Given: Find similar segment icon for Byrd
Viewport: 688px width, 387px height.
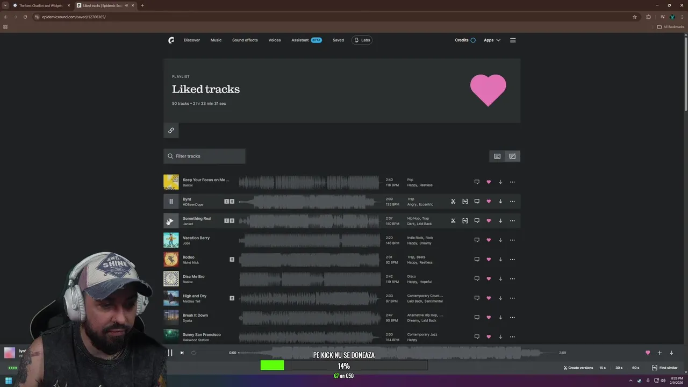Looking at the screenshot, I should [x=465, y=202].
